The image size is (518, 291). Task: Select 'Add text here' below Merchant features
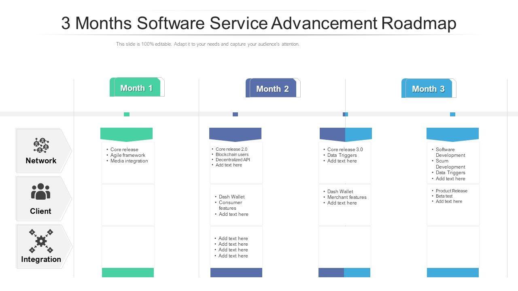(x=342, y=203)
